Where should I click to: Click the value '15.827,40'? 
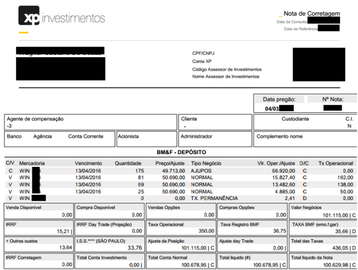tap(284, 178)
